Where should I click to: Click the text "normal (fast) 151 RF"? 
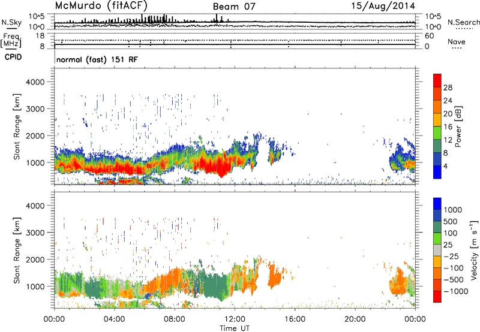click(x=97, y=59)
